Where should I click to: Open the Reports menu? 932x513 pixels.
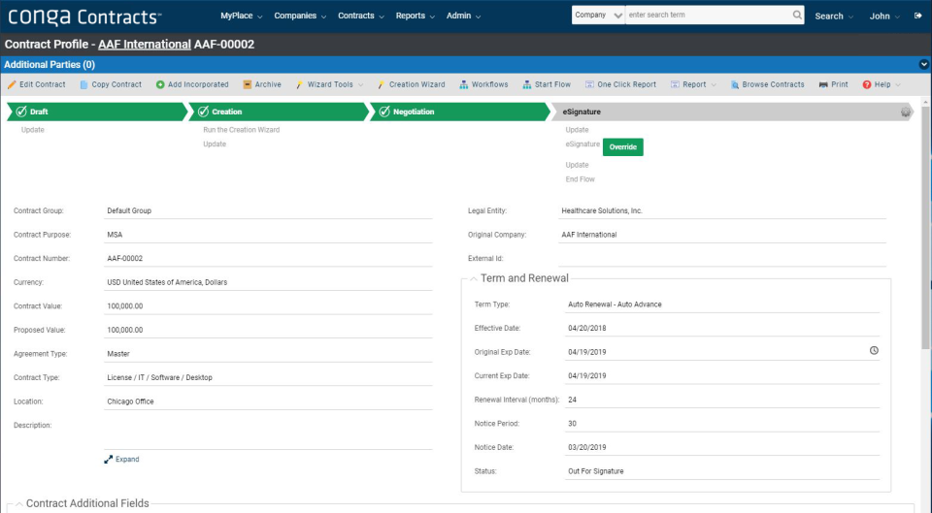416,16
